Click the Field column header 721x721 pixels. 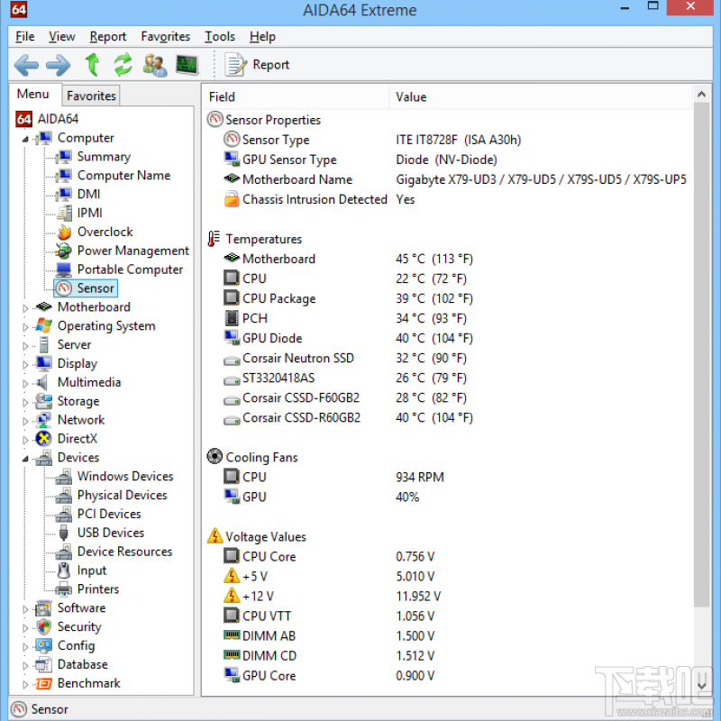coord(296,97)
